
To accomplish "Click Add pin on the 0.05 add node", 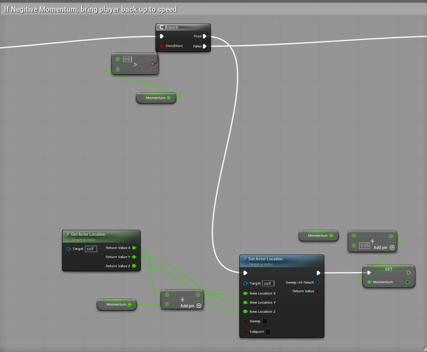I will [392, 247].
